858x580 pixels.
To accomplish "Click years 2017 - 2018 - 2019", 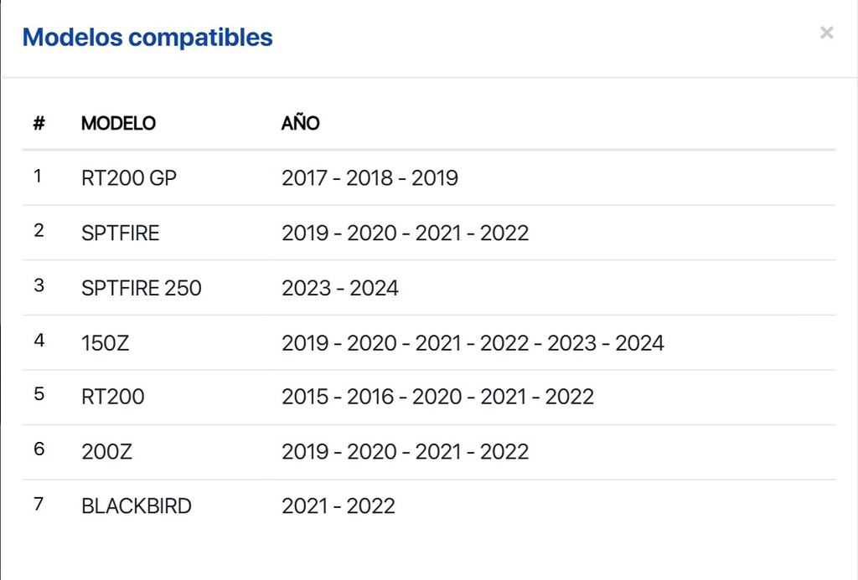I will click(370, 177).
